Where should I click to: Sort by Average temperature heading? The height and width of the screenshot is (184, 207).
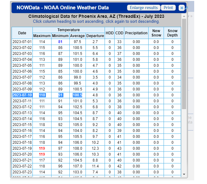click(x=77, y=36)
